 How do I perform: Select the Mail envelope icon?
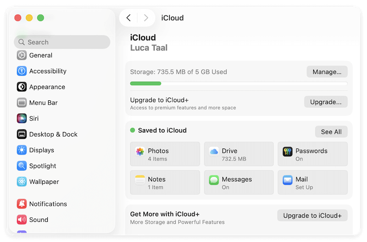(288, 180)
